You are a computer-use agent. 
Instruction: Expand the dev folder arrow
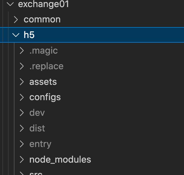[22, 113]
